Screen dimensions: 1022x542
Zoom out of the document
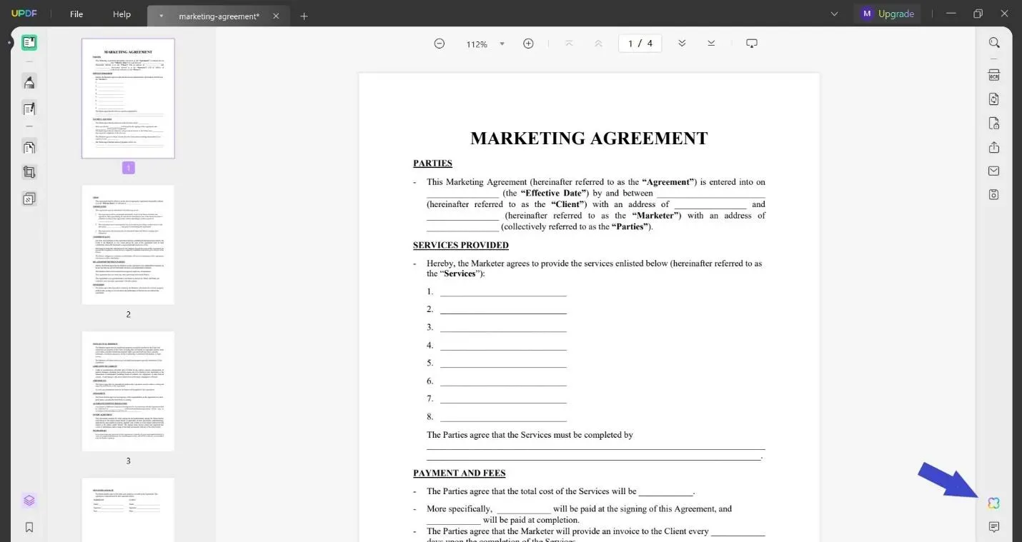click(x=440, y=44)
